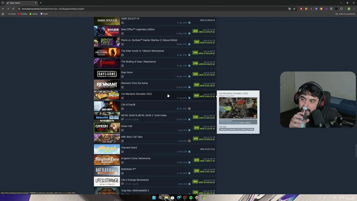Click the Windows platform icon under DARK SOULS III
357x201 pixels.
(x=122, y=23)
